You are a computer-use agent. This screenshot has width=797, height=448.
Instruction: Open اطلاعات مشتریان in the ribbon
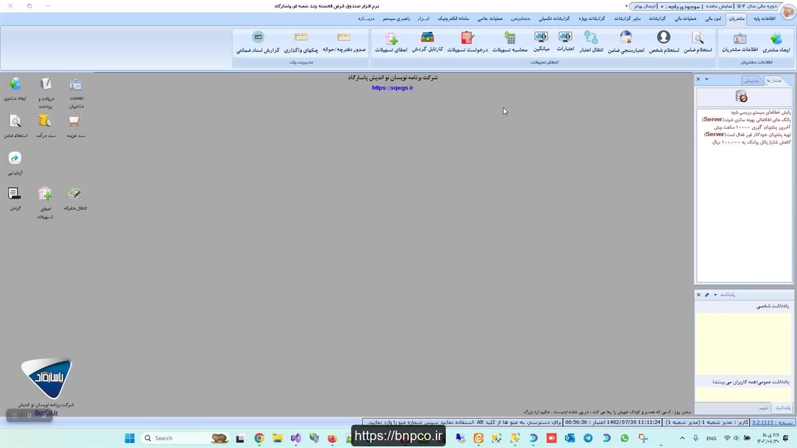739,42
